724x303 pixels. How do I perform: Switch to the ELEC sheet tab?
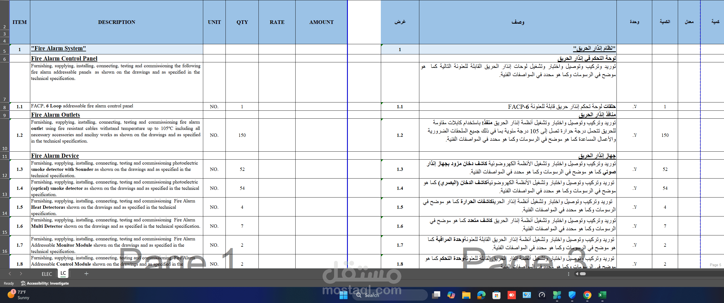47,274
